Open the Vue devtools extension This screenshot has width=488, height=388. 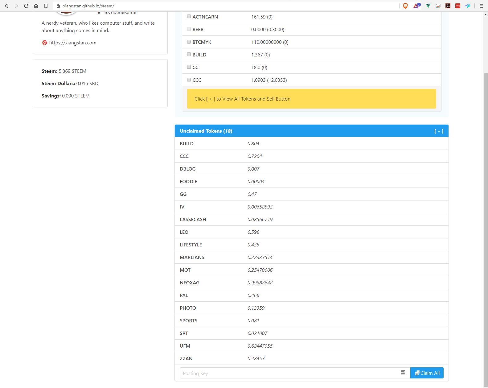[428, 6]
